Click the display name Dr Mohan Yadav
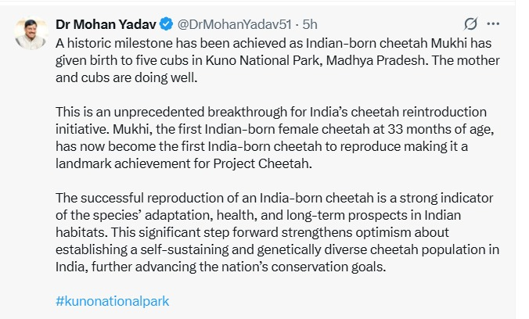 pyautogui.click(x=106, y=23)
